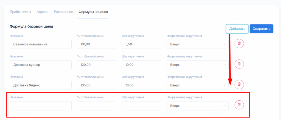Focus the empty % от базовой цены field
Image resolution: width=281 pixels, height=120 pixels.
(x=96, y=106)
